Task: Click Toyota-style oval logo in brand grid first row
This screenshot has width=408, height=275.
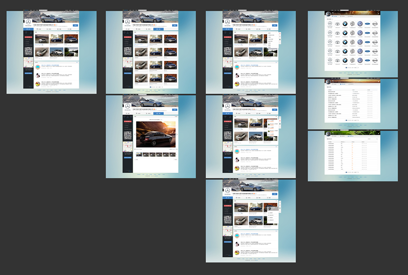Action: click(337, 24)
